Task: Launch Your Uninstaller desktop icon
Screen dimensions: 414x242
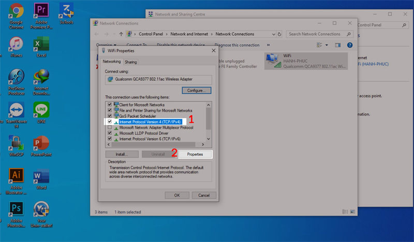Action: 41,214
